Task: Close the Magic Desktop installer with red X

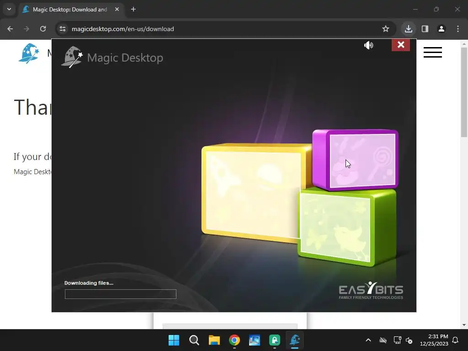Action: coord(400,45)
